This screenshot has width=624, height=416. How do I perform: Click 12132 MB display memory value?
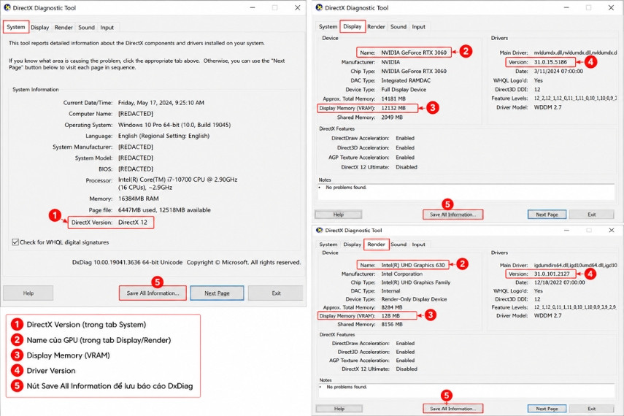(393, 108)
